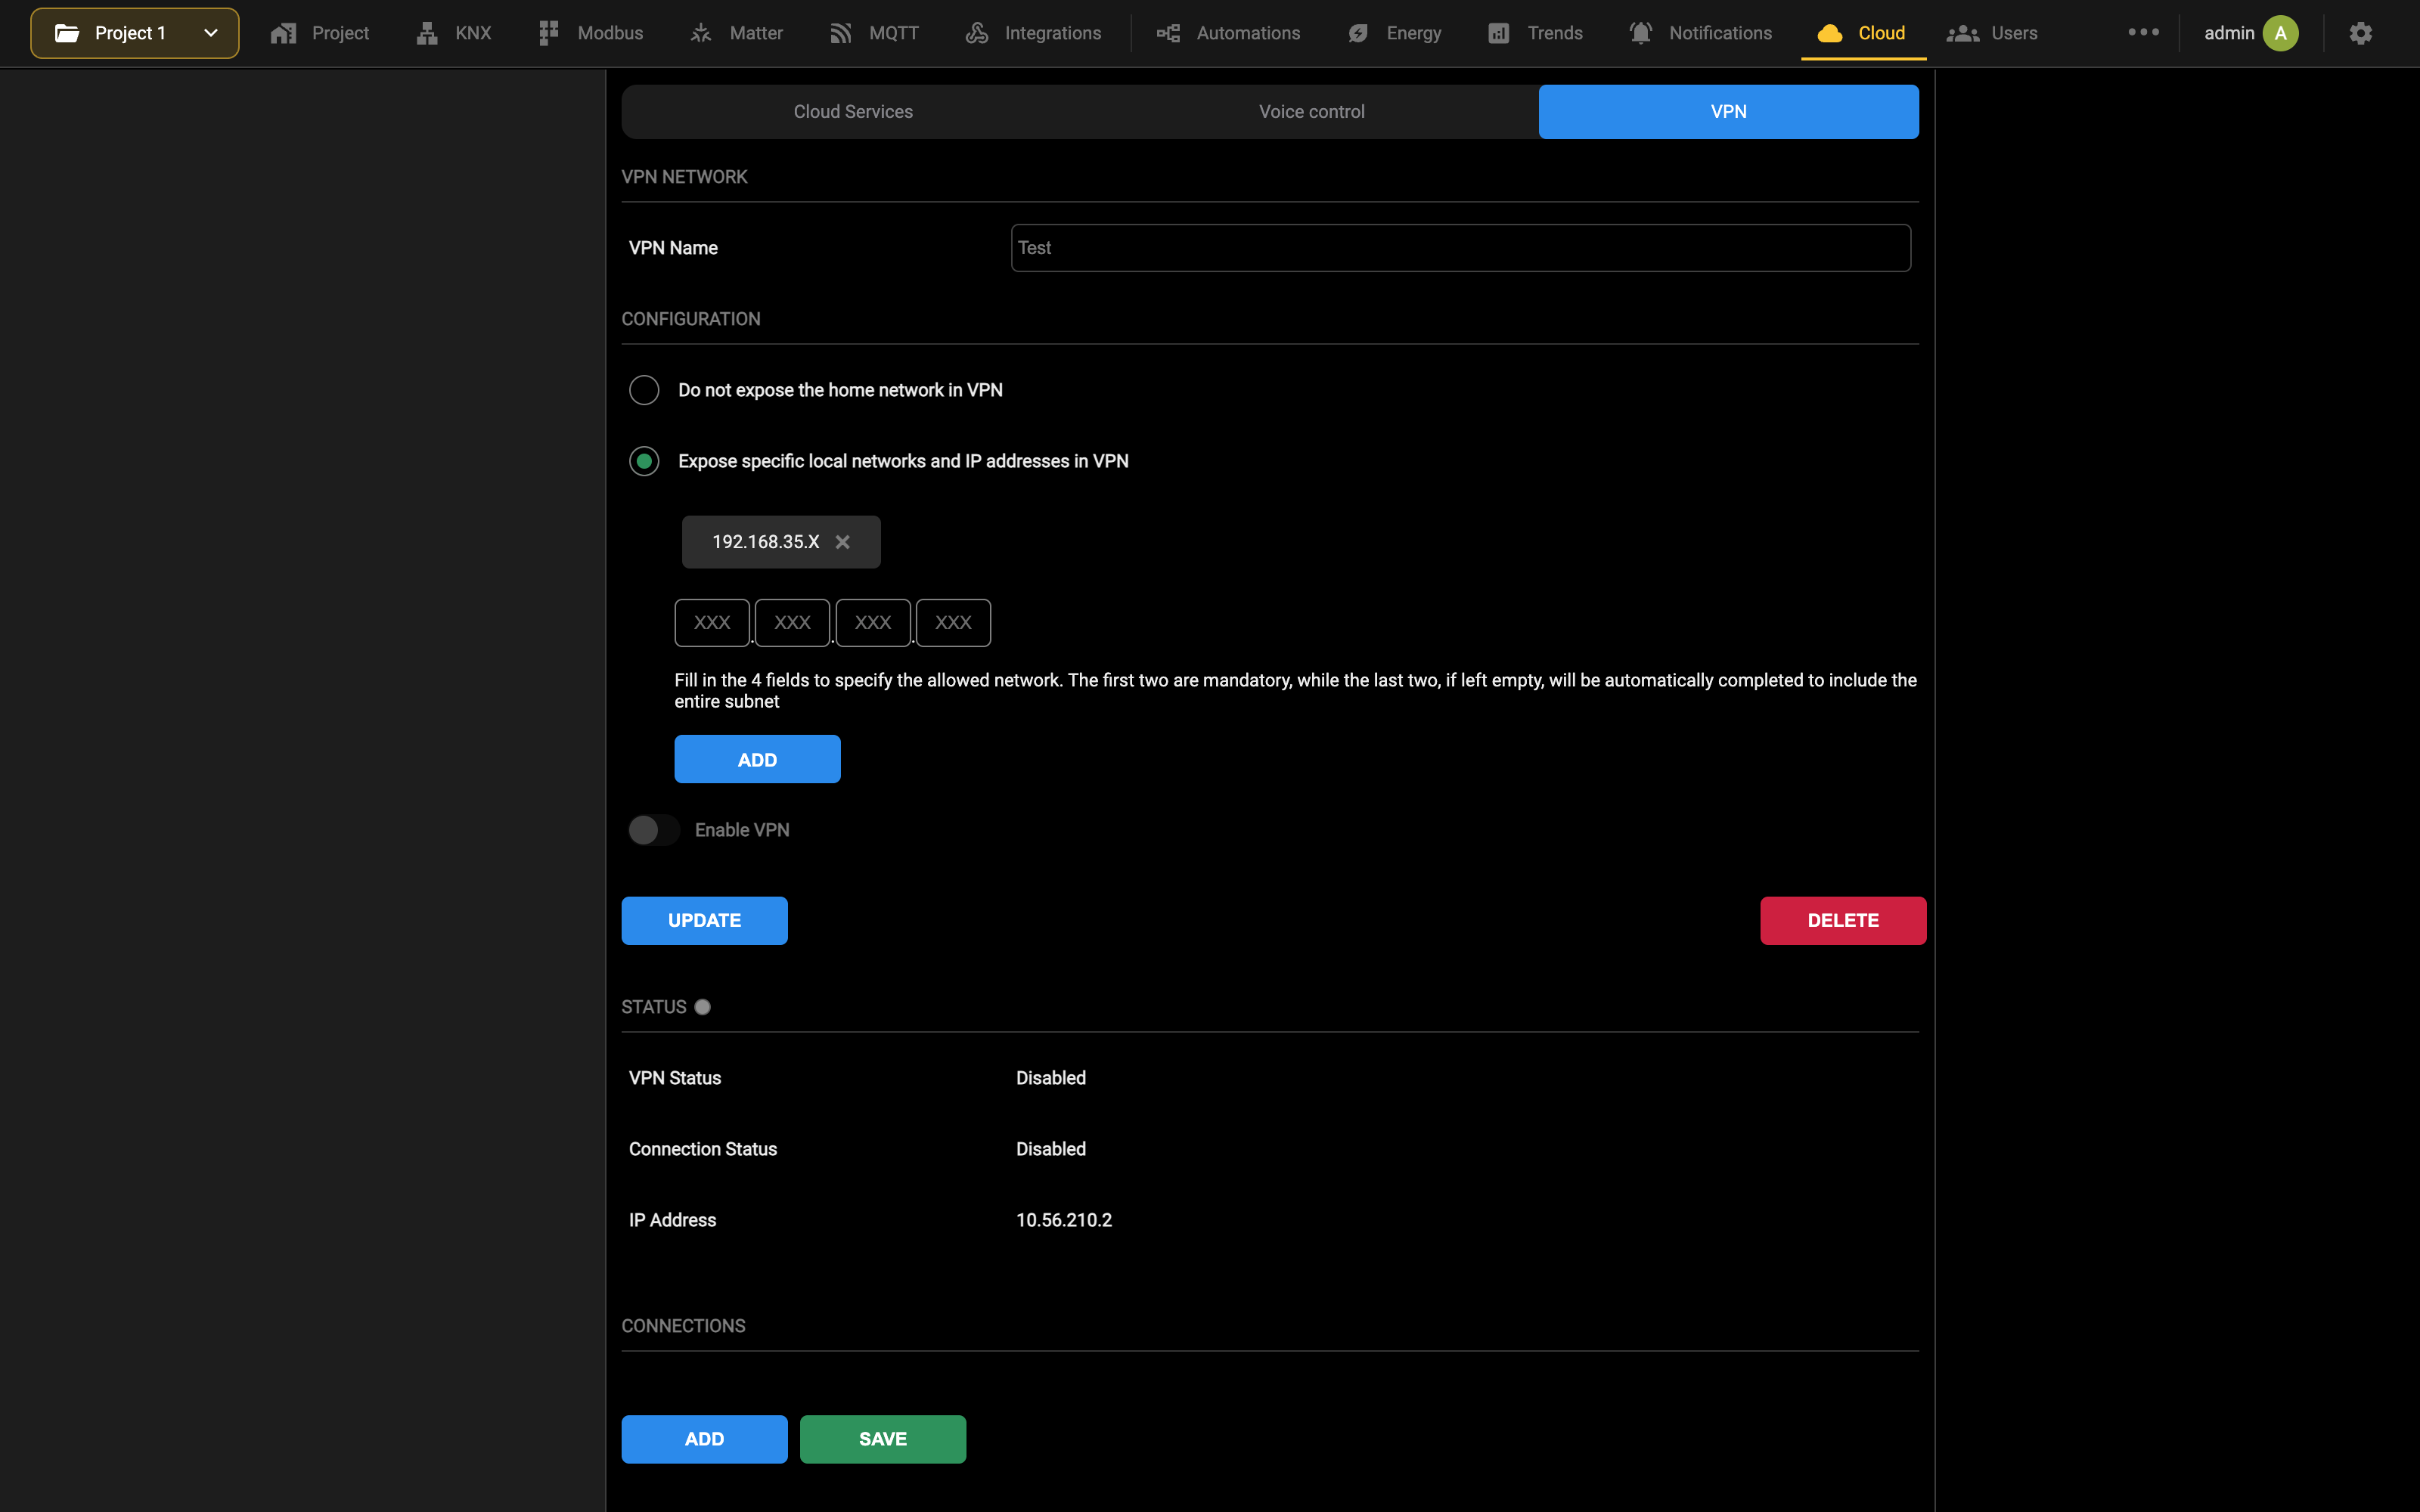Click the admin avatar circle

pyautogui.click(x=2281, y=33)
